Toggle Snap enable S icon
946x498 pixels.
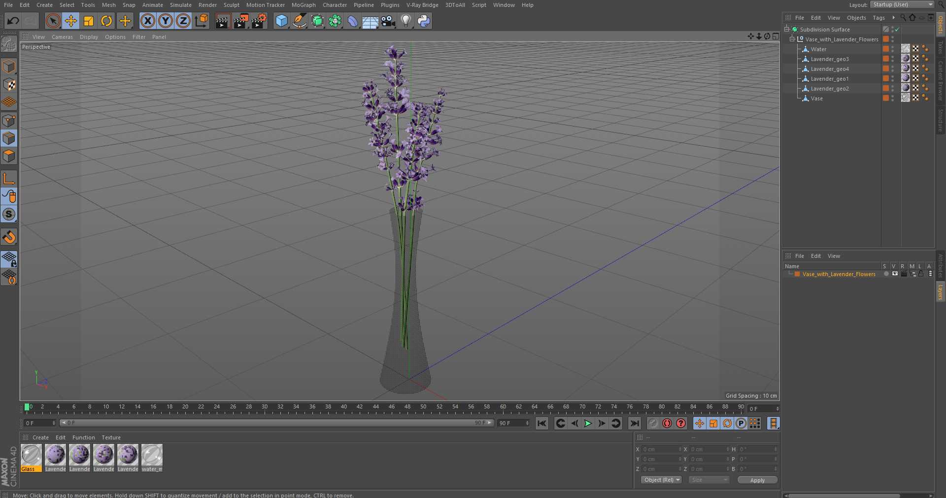click(x=9, y=214)
